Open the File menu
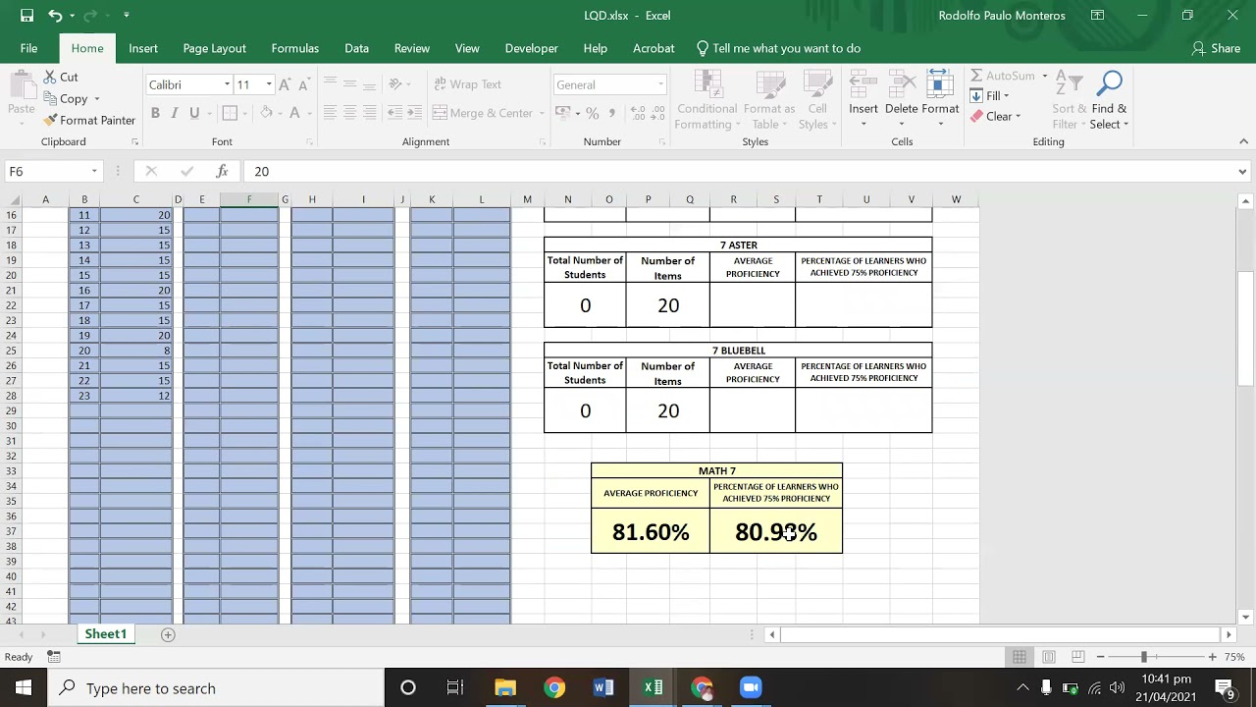The image size is (1256, 707). click(28, 48)
